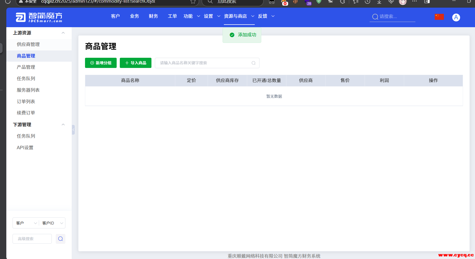Viewport: 475px width, 259px height.
Task: Open the admin avatar menu
Action: click(456, 17)
